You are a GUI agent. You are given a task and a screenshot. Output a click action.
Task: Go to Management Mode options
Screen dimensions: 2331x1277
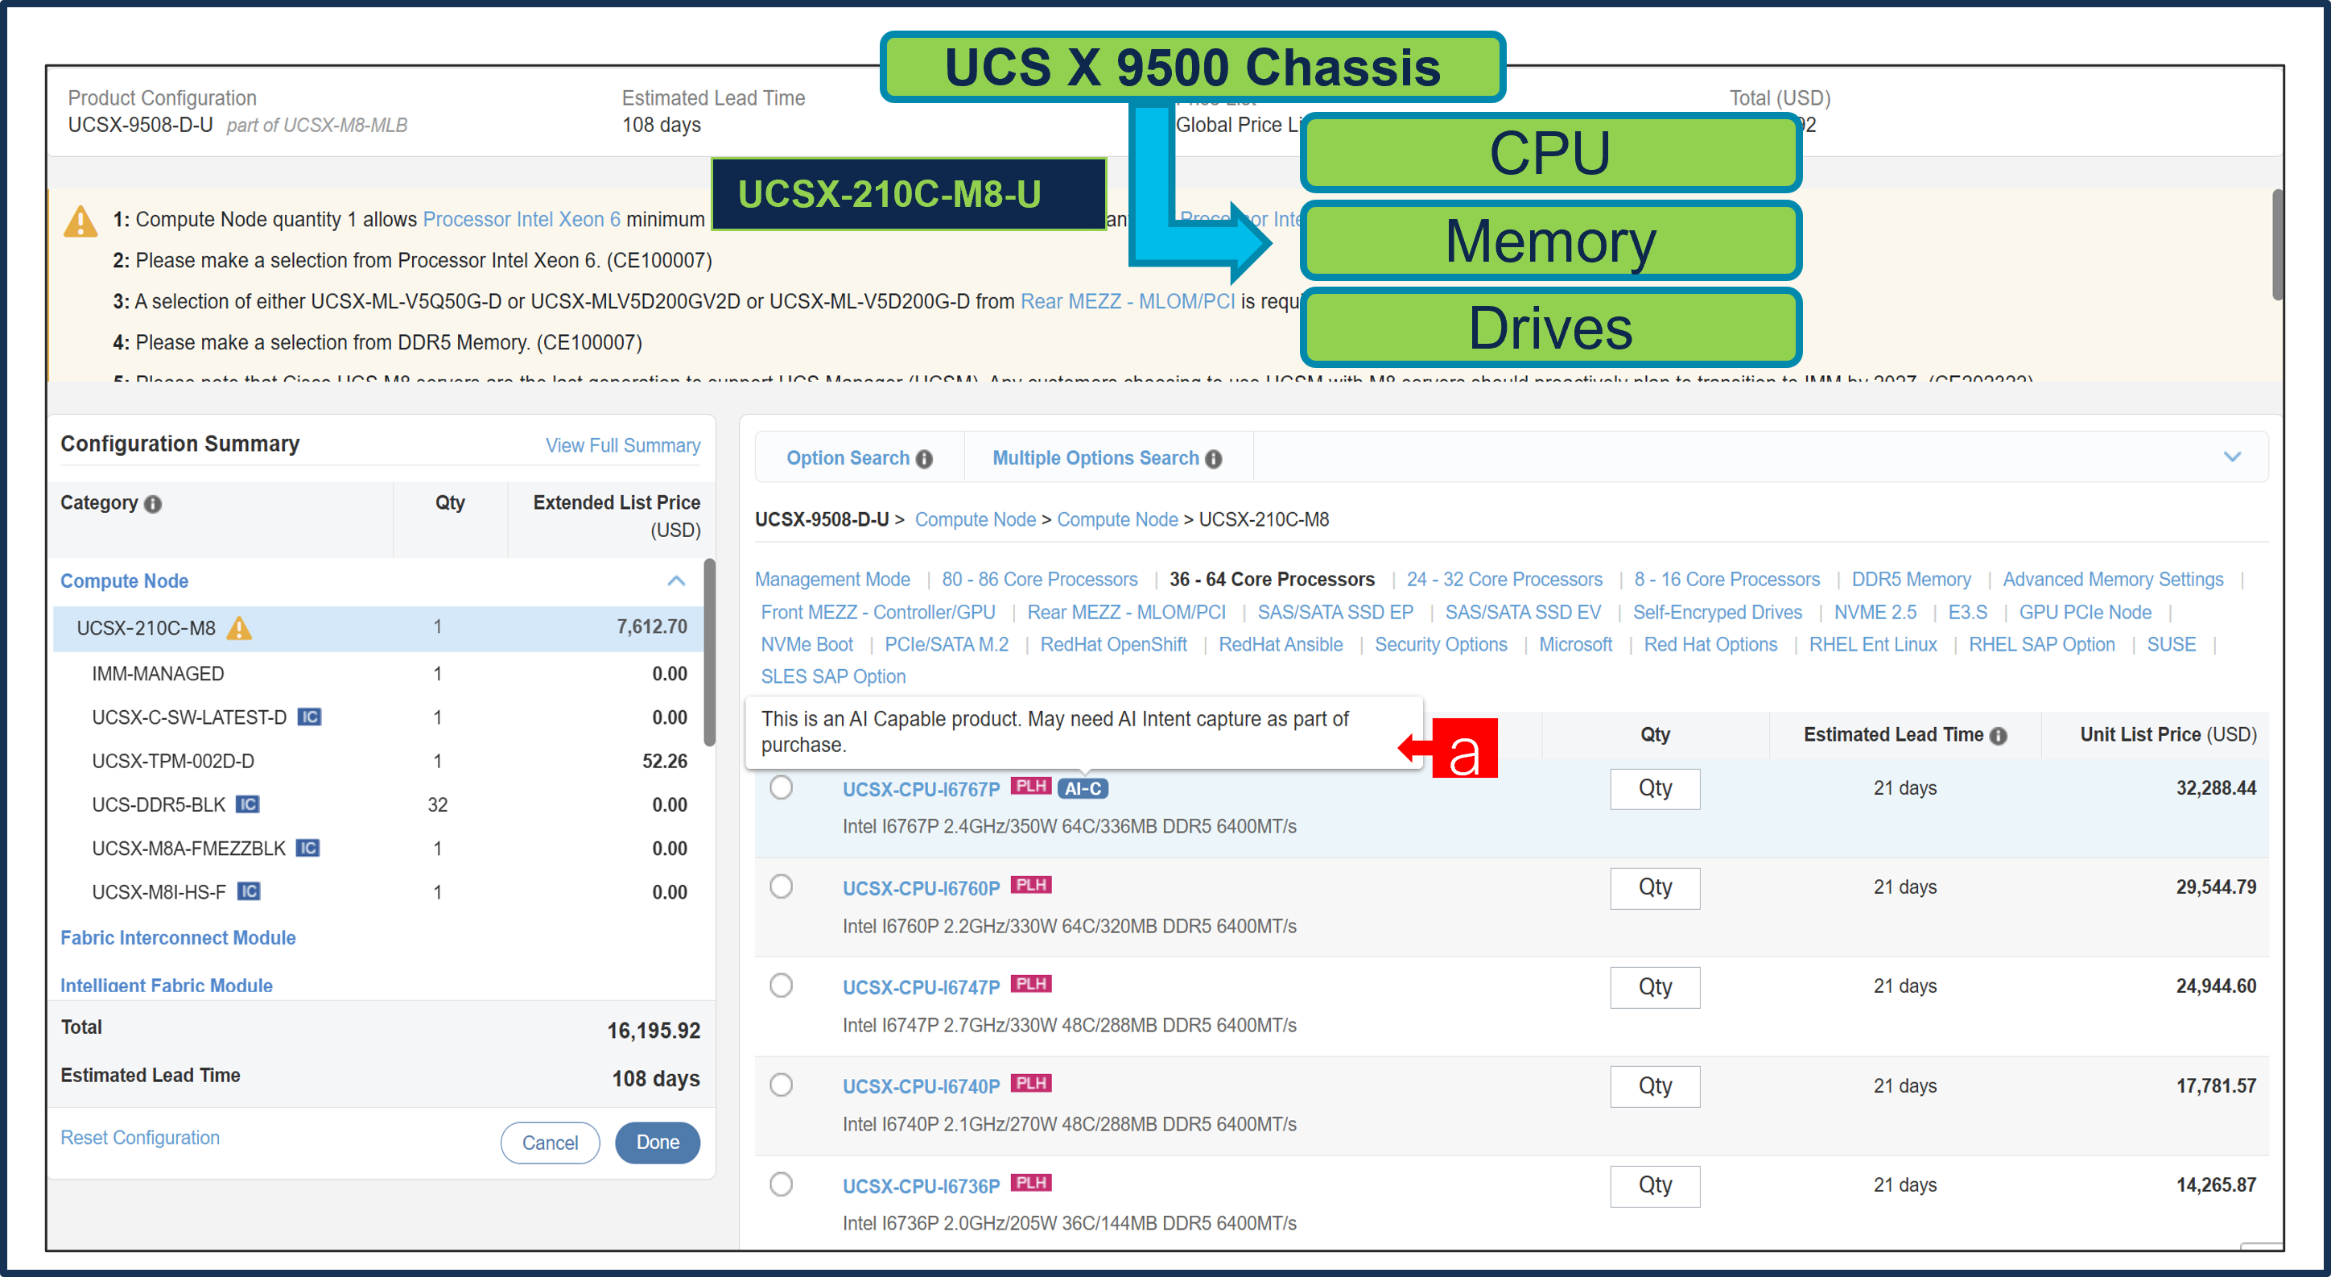pos(832,579)
